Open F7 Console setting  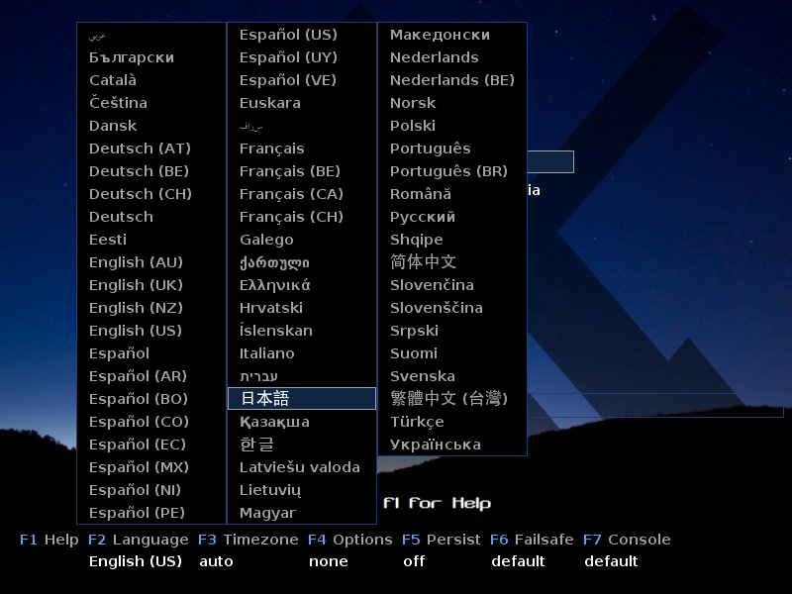coord(627,540)
